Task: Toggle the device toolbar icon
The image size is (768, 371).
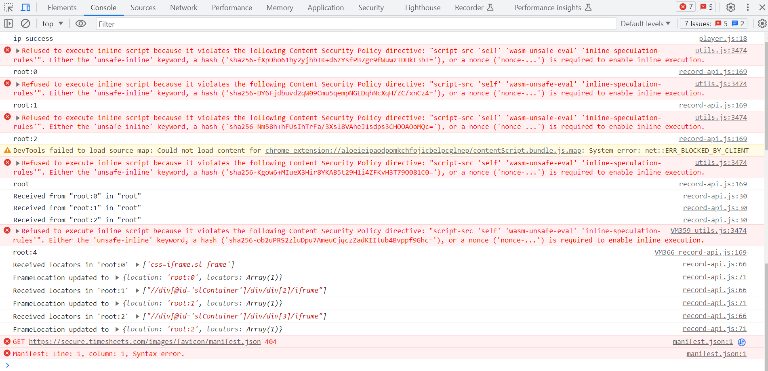Action: (25, 7)
